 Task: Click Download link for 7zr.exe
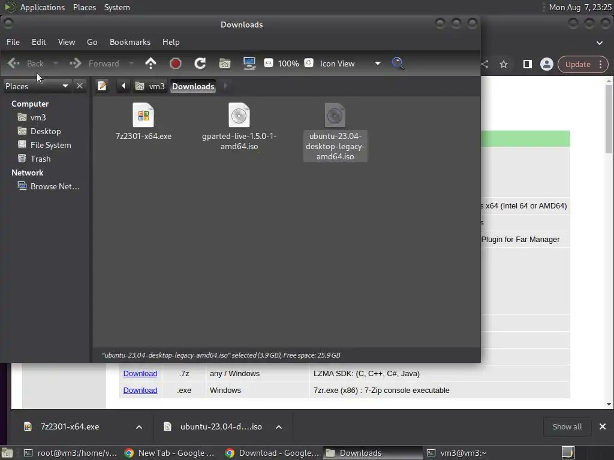coord(140,391)
